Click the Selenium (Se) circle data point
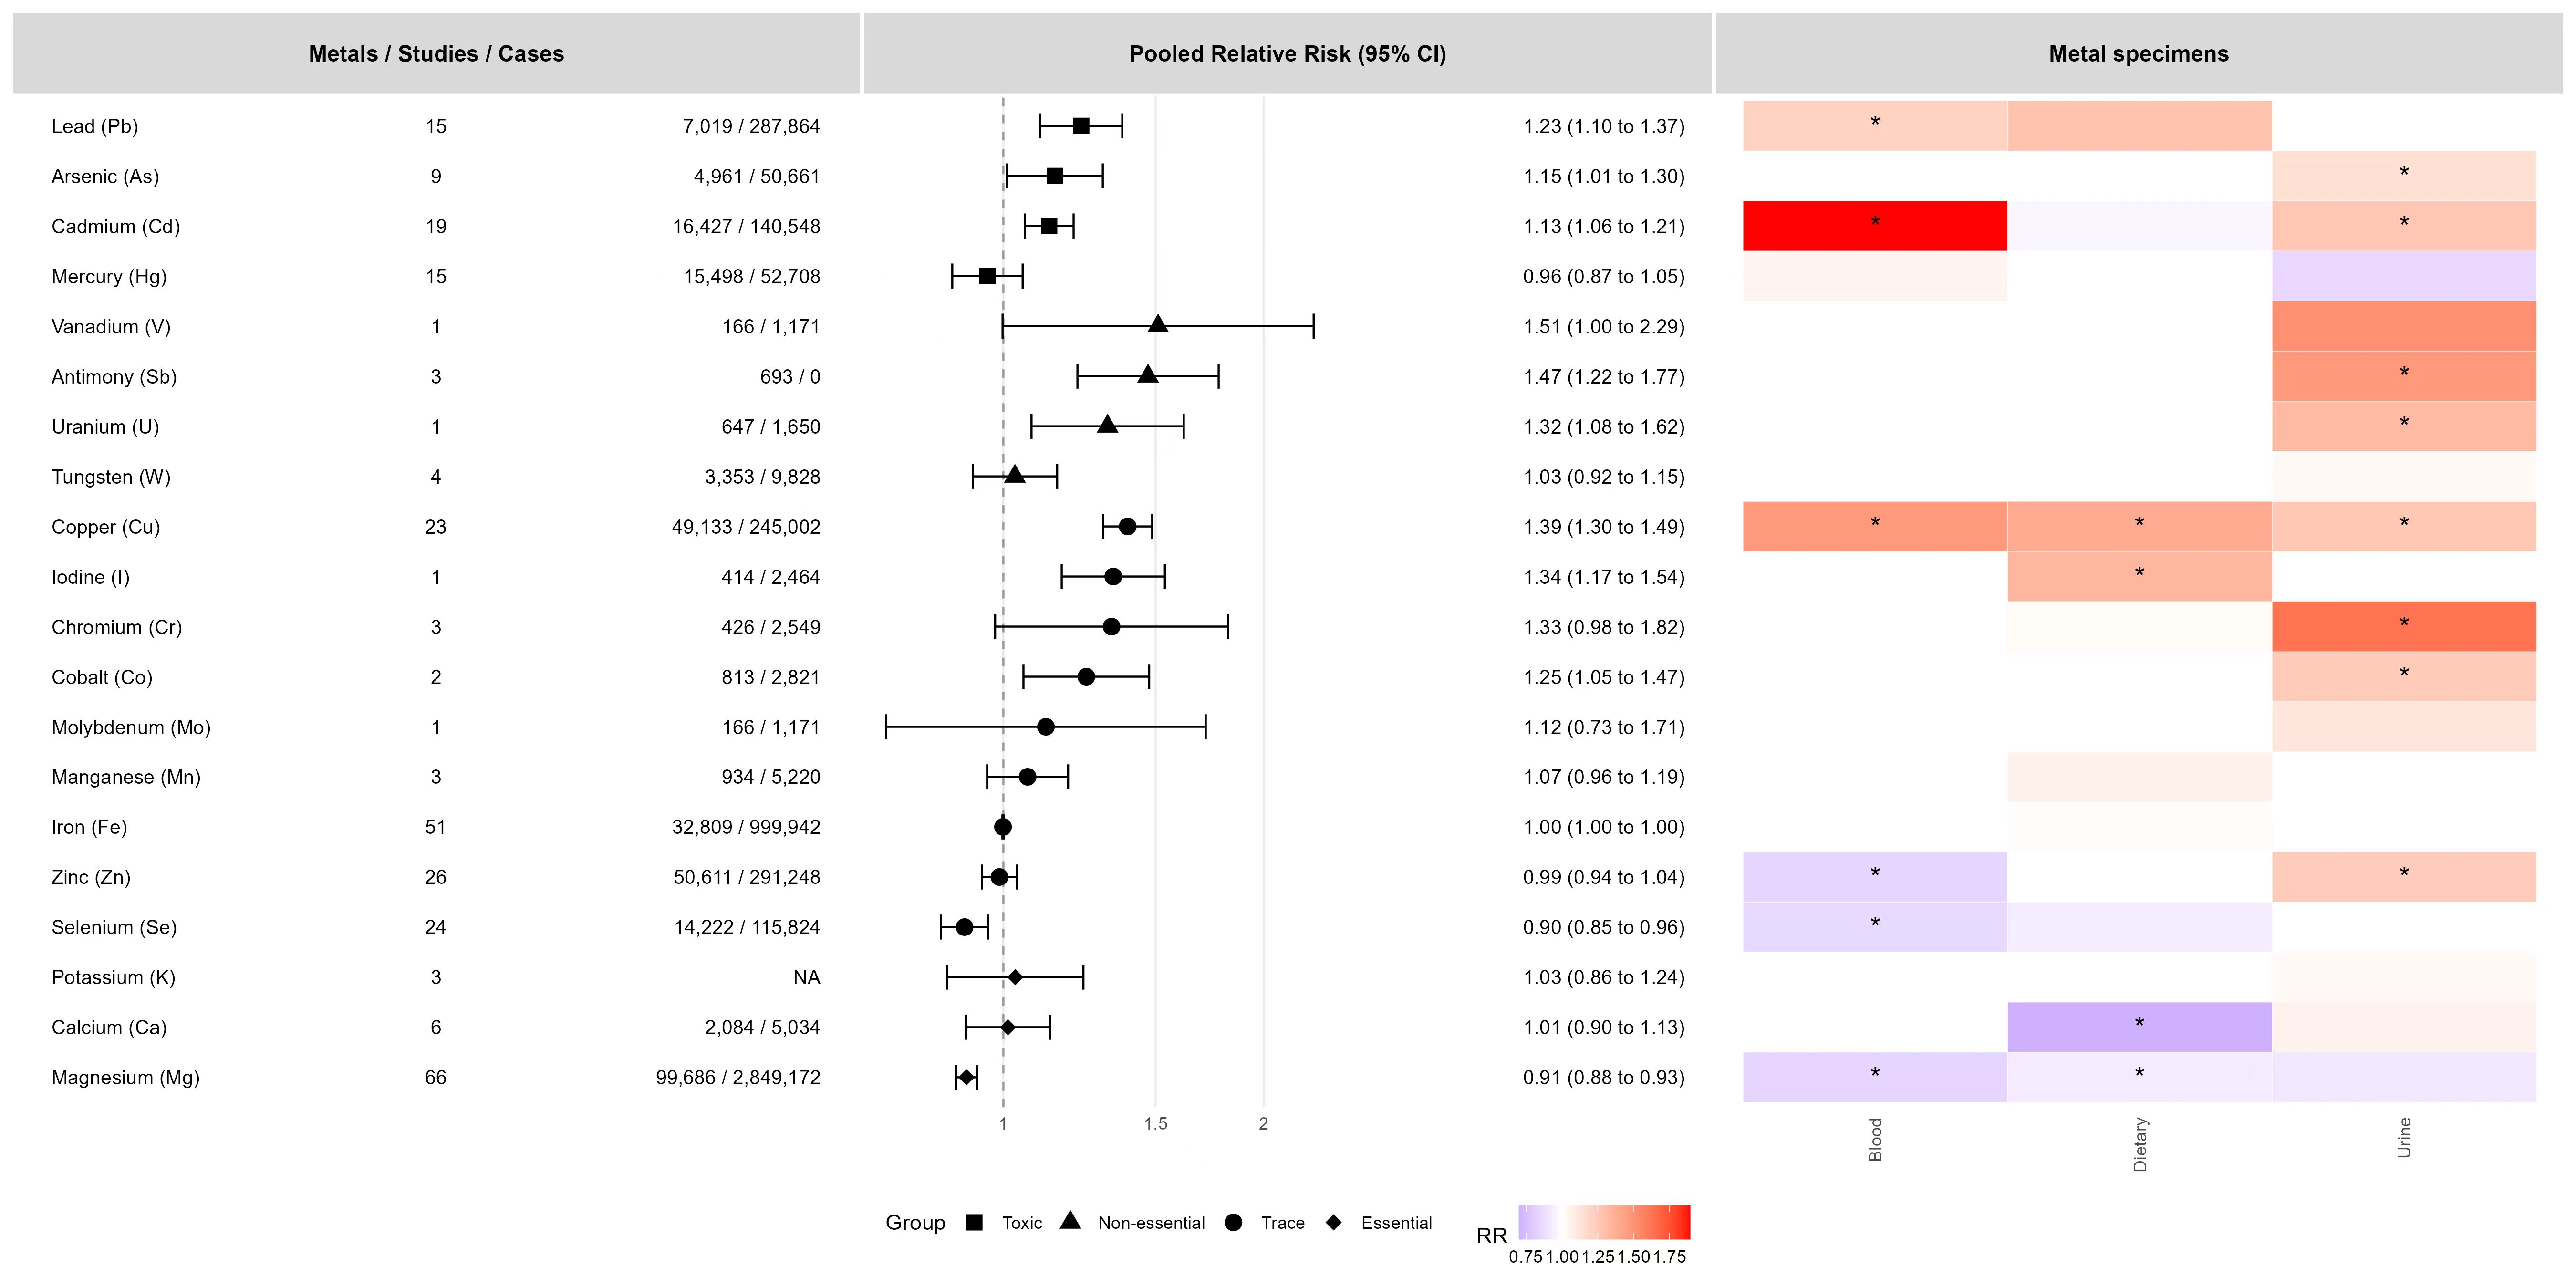2576x1288 pixels. [x=964, y=927]
